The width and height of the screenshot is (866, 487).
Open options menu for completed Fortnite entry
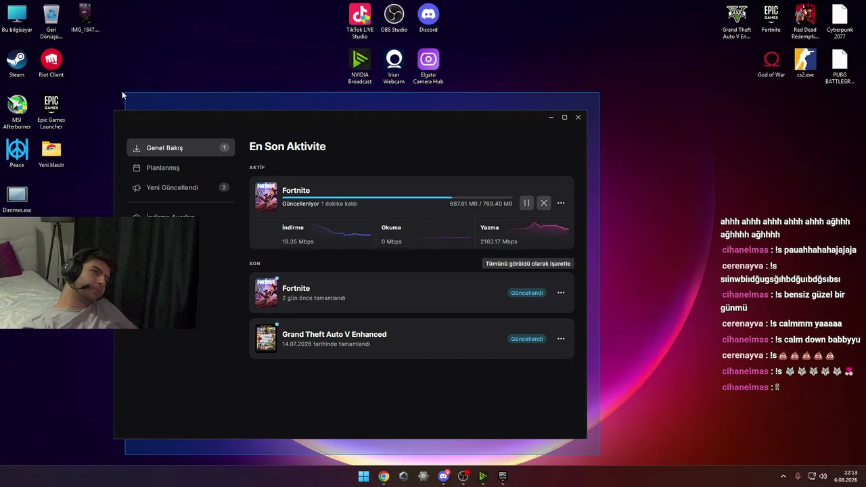point(561,293)
